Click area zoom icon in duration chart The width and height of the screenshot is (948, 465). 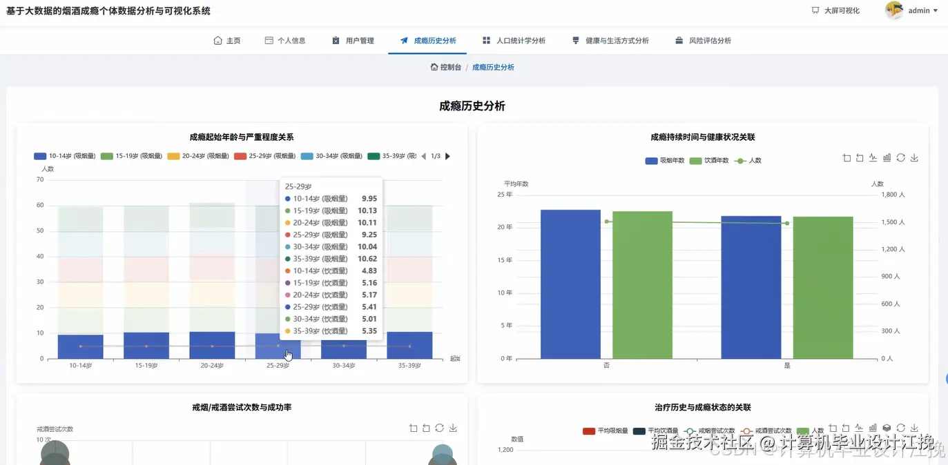847,158
